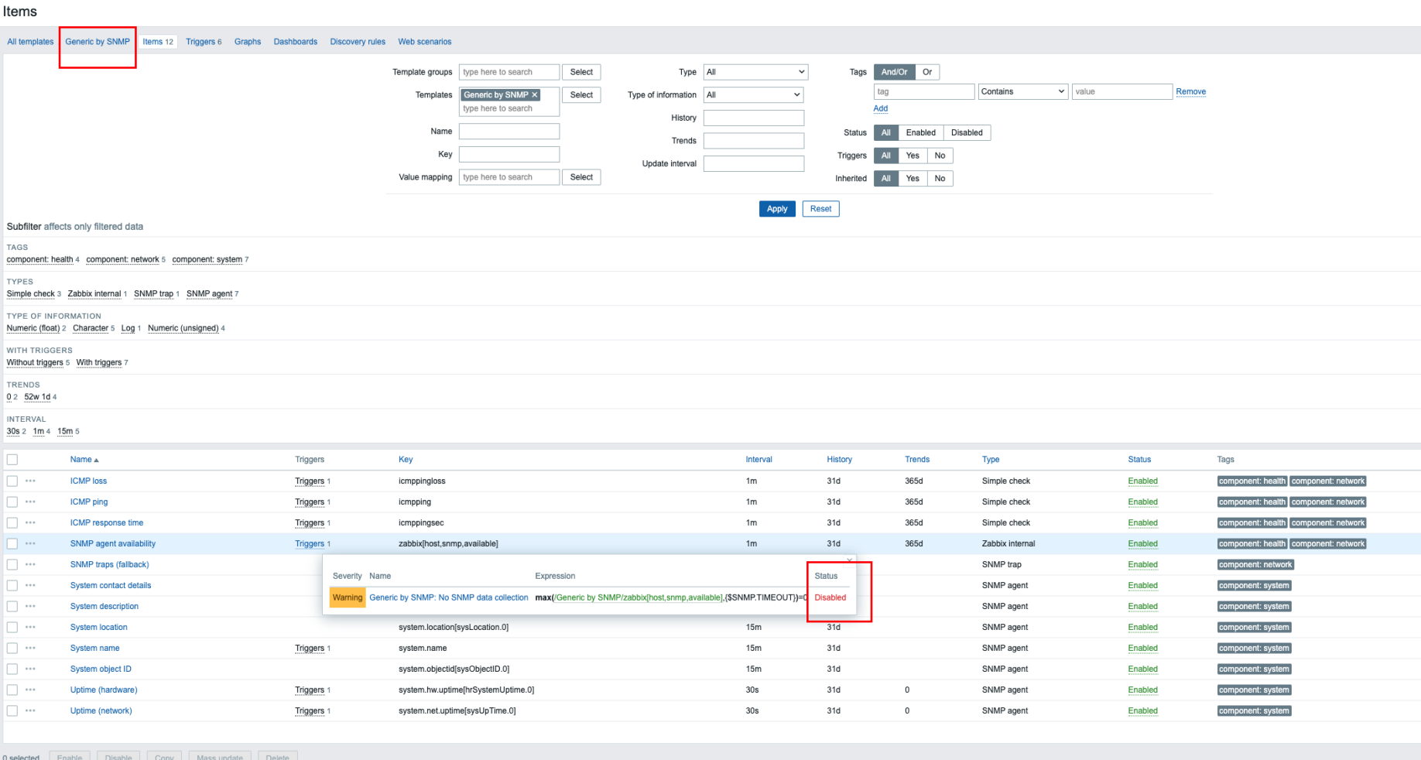Click the component: network tag on ICMP ping
The width and height of the screenshot is (1421, 760).
[1328, 502]
